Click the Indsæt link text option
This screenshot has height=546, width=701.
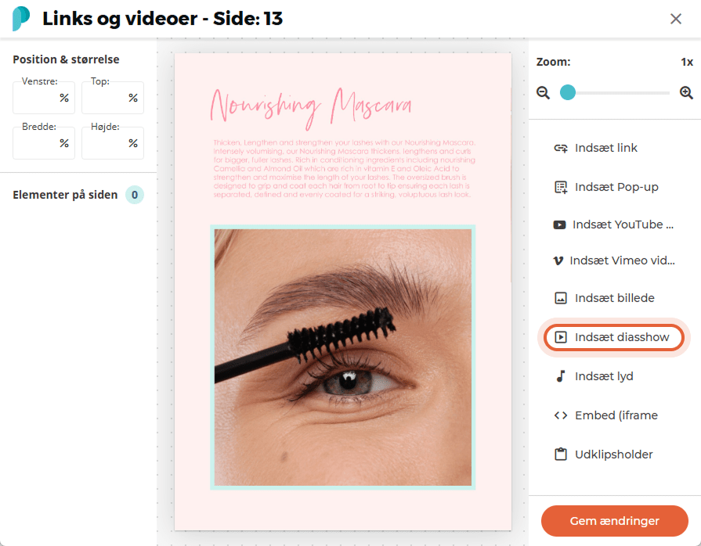tap(605, 148)
